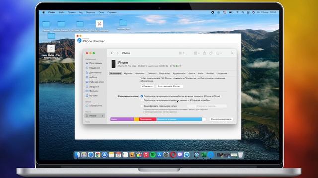Open Reminders from the Dock
Screen dimensions: 318x178
(x=125, y=155)
